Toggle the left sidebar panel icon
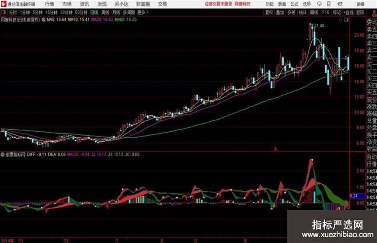The width and height of the screenshot is (377, 243). [x=3, y=12]
